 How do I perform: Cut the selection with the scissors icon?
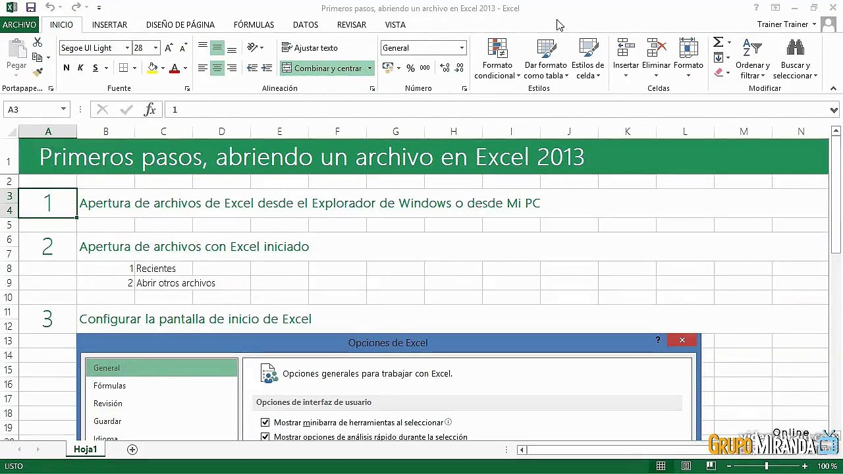pyautogui.click(x=38, y=42)
